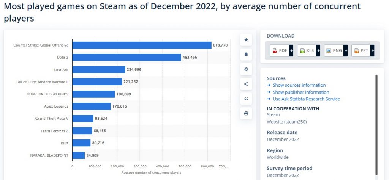This screenshot has height=180, width=389.
Task: Click the value label 80,716
Action: 98,143
